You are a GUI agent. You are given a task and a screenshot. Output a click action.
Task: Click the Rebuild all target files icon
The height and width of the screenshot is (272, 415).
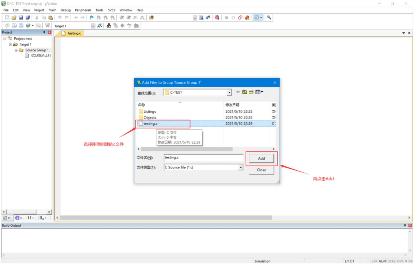[x=21, y=26]
